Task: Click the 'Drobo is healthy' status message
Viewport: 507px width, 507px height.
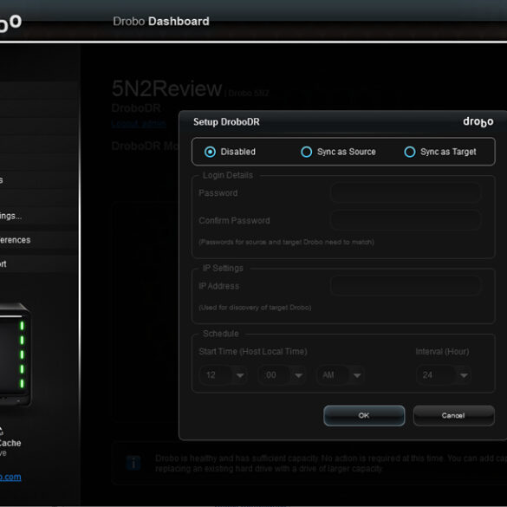Action: tap(330, 463)
